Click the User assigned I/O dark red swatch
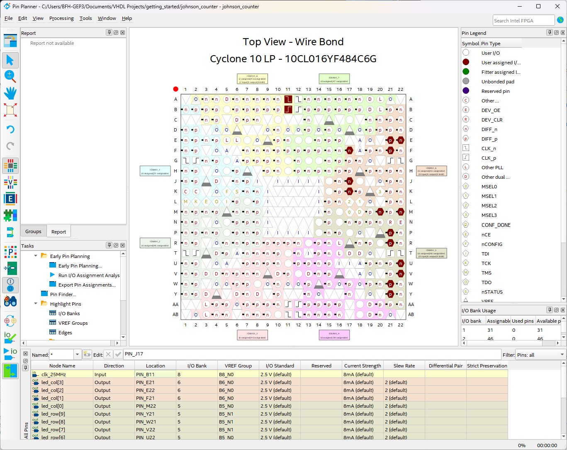567x450 pixels. 466,62
